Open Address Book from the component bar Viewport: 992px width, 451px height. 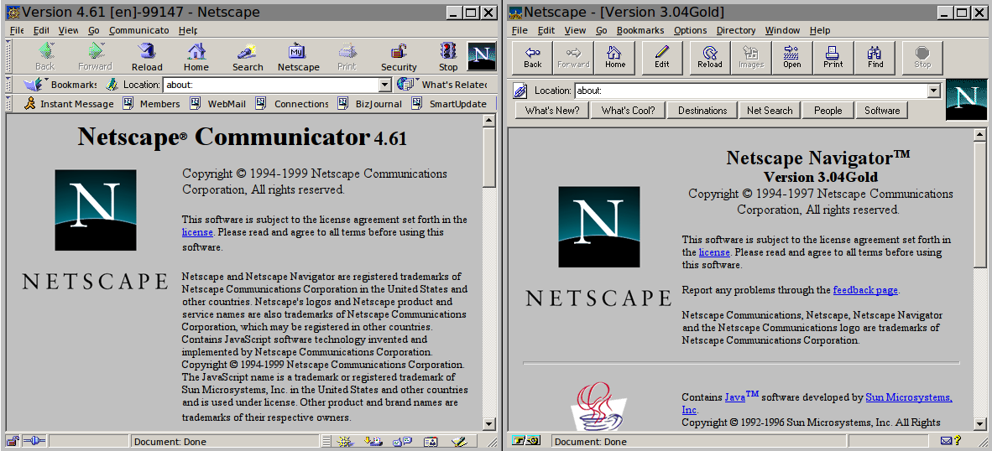431,442
